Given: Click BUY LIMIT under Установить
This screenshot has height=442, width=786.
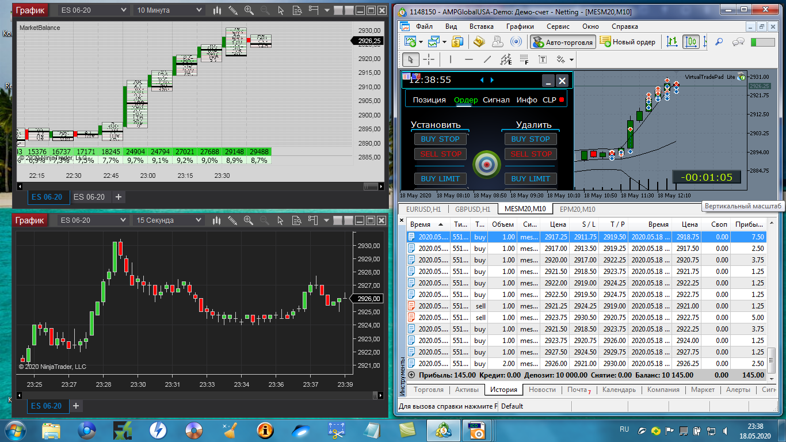Looking at the screenshot, I should click(x=440, y=178).
